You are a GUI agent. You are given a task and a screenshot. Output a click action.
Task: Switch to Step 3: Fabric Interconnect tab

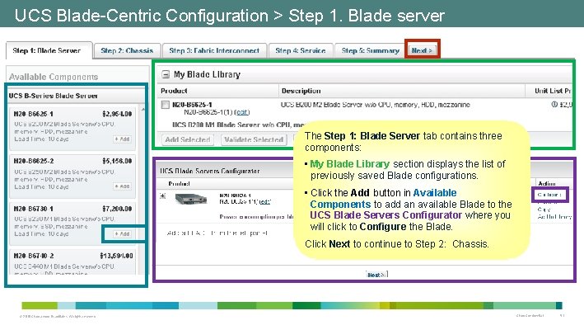(214, 51)
